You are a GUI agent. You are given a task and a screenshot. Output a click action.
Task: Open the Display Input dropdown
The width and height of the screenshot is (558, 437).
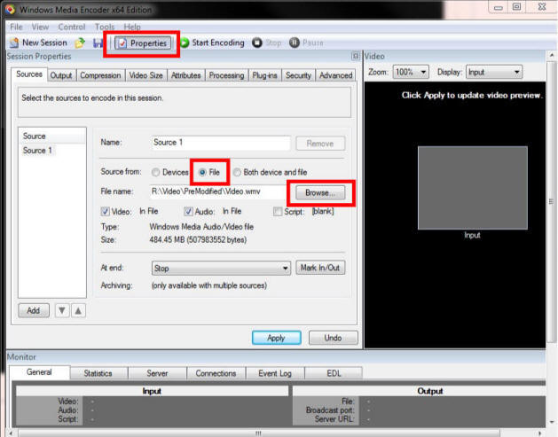[x=494, y=72]
